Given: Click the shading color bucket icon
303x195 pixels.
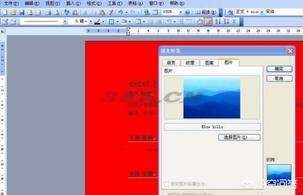Looking at the screenshot, I should coord(124,22).
